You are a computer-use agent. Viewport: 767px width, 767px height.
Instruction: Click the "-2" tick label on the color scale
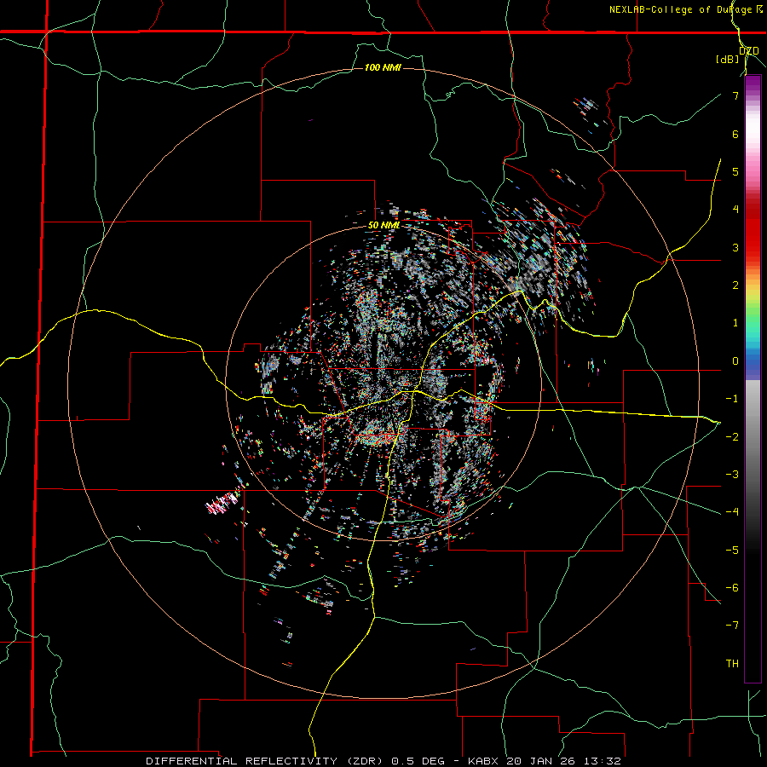(x=732, y=436)
